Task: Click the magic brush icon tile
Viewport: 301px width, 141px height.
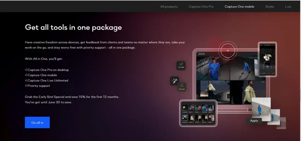Action: pos(175,81)
